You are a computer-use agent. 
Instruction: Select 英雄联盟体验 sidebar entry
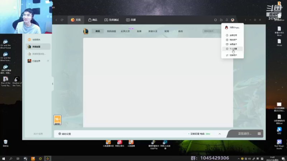[38, 54]
